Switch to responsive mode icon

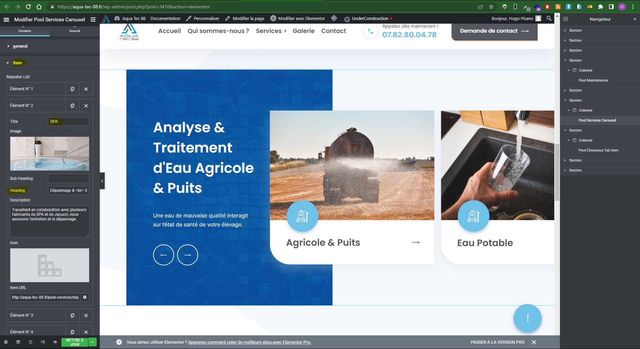pos(43,342)
